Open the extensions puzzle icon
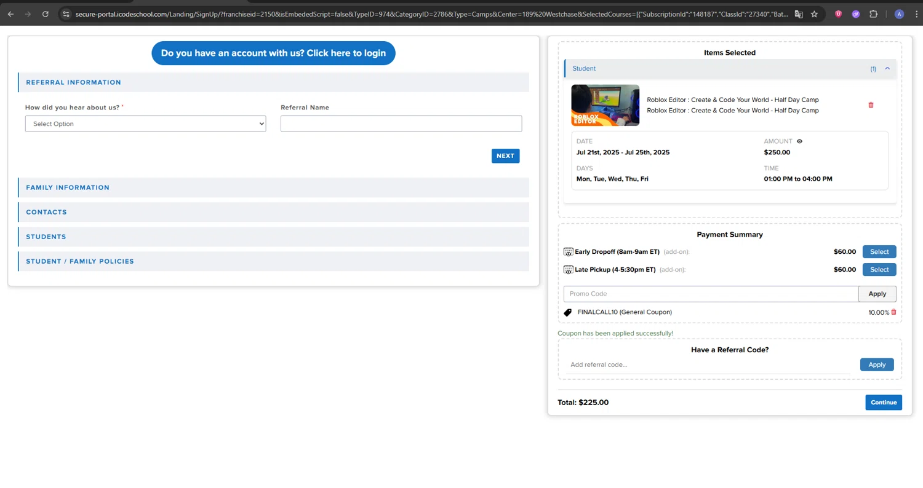Screen dimensions: 923x488 coord(873,14)
